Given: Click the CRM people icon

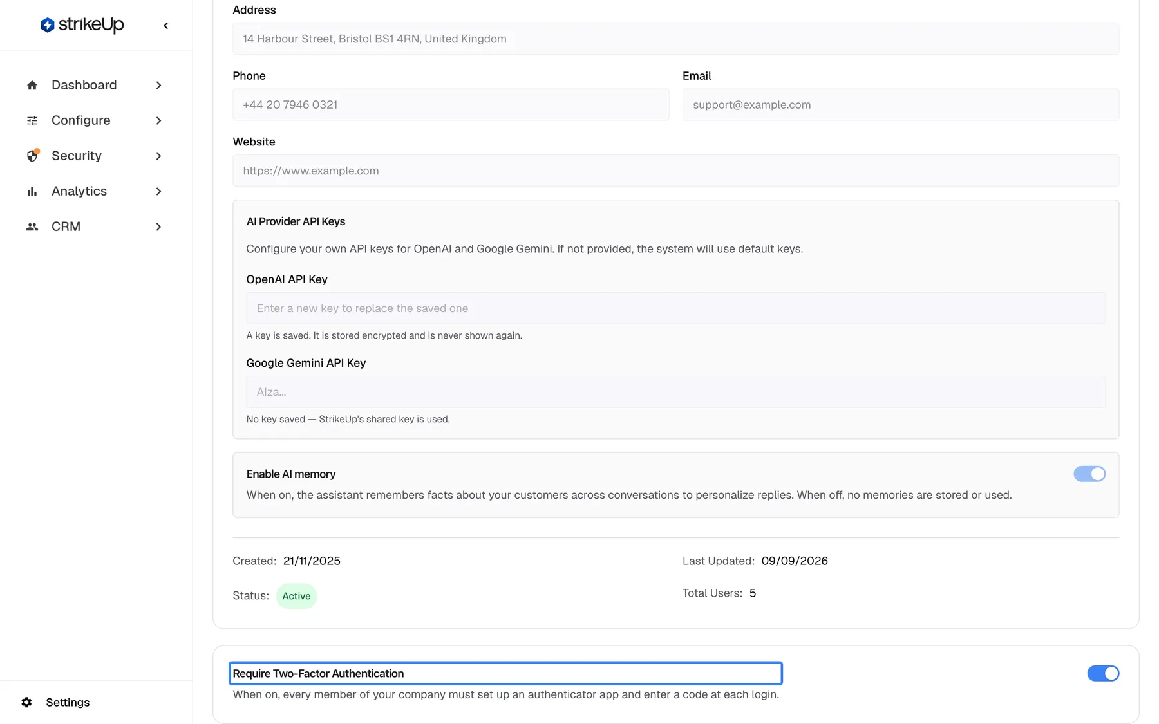Looking at the screenshot, I should click(x=32, y=227).
